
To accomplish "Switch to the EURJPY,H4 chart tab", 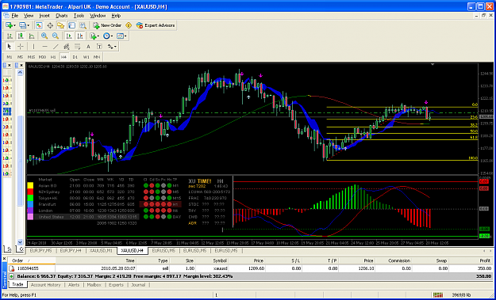I will pyautogui.click(x=71, y=251).
